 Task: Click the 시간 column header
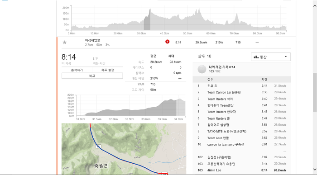(264, 80)
